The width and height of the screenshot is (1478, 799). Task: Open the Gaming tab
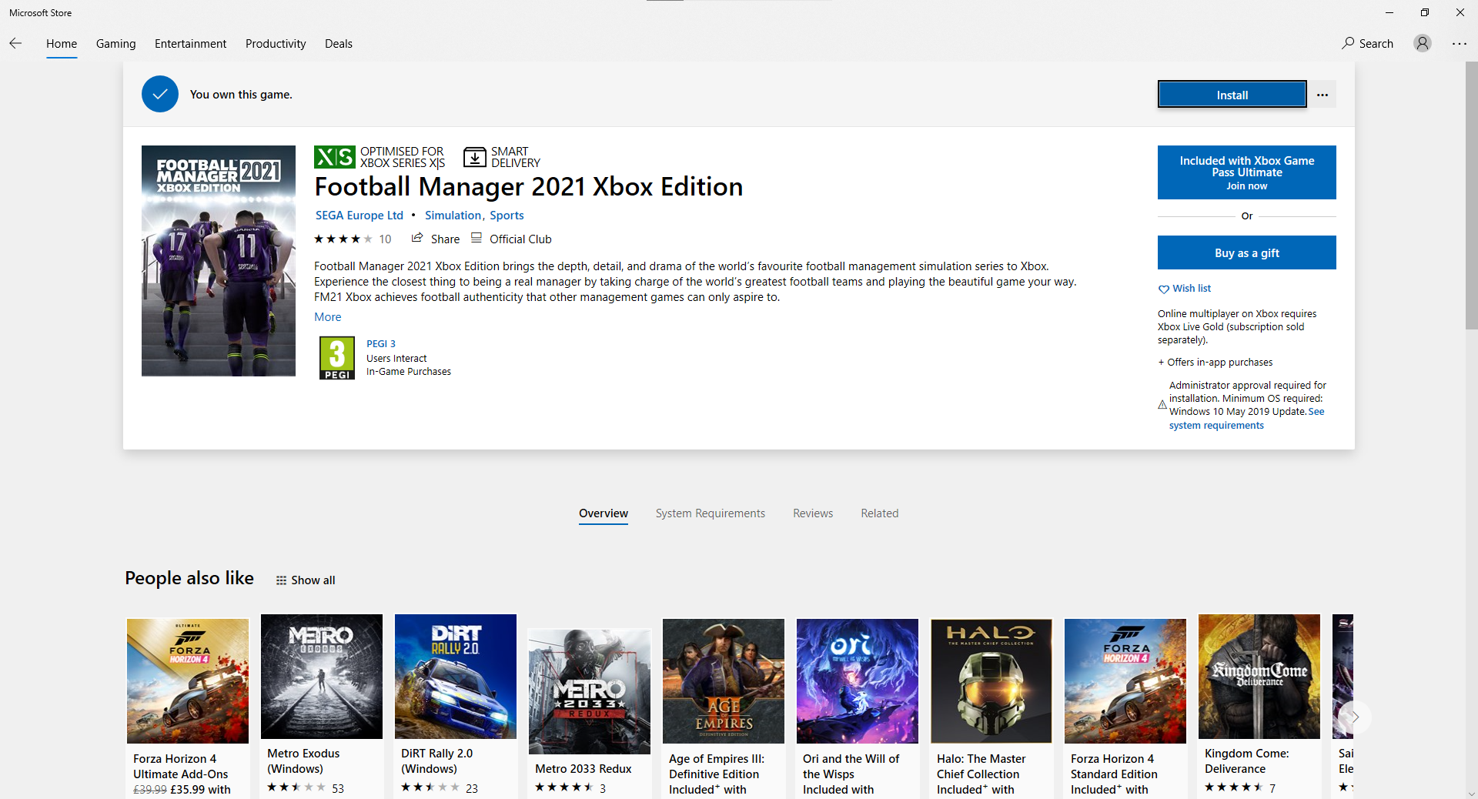tap(116, 44)
